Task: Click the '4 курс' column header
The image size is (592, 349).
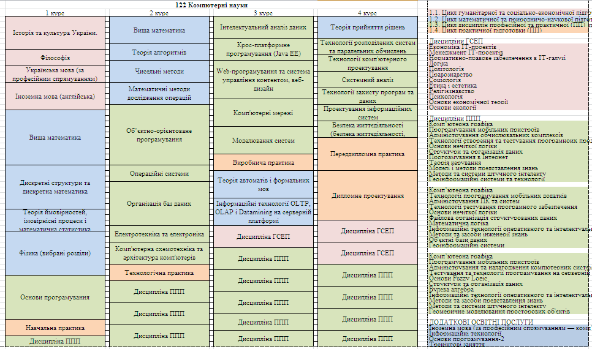Action: [x=367, y=13]
